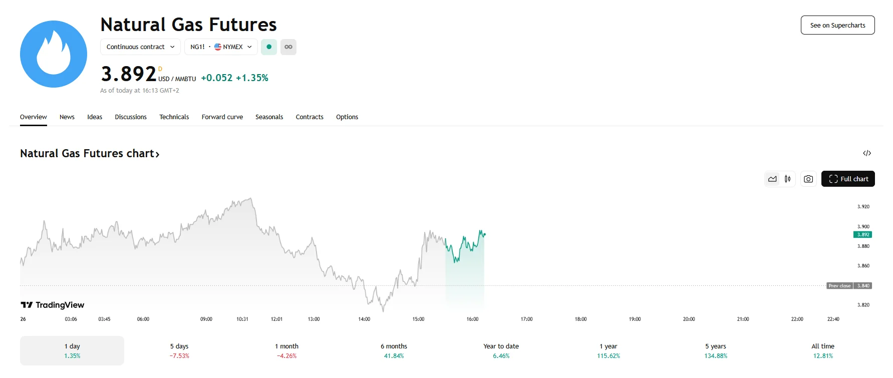The image size is (893, 378).
Task: Open the Natural Gas Futures chart heading link
Action: coord(90,154)
